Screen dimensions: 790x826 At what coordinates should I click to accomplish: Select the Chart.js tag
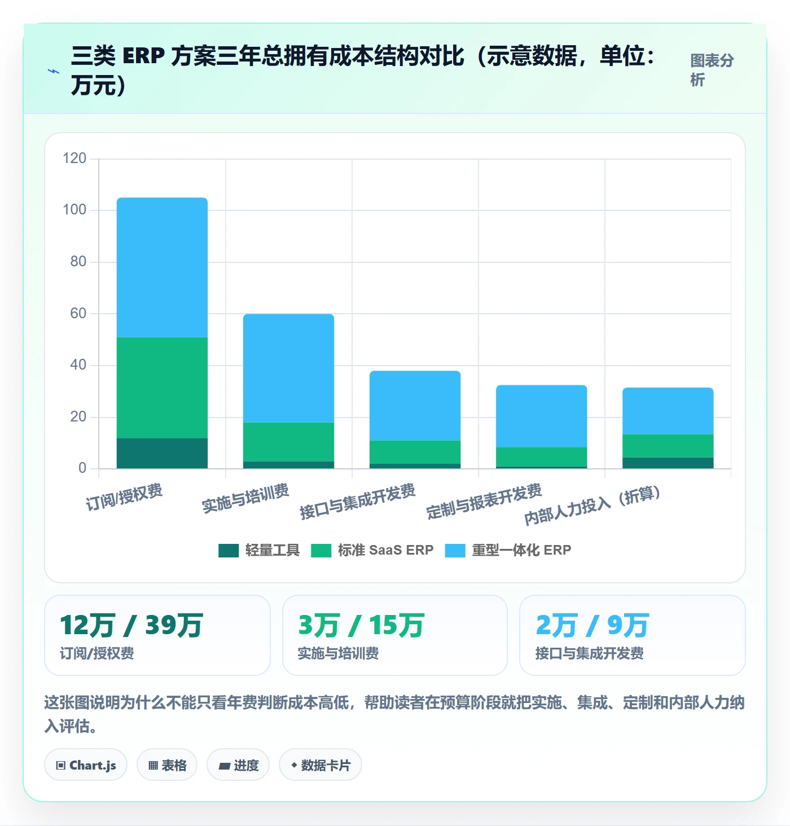[x=86, y=765]
